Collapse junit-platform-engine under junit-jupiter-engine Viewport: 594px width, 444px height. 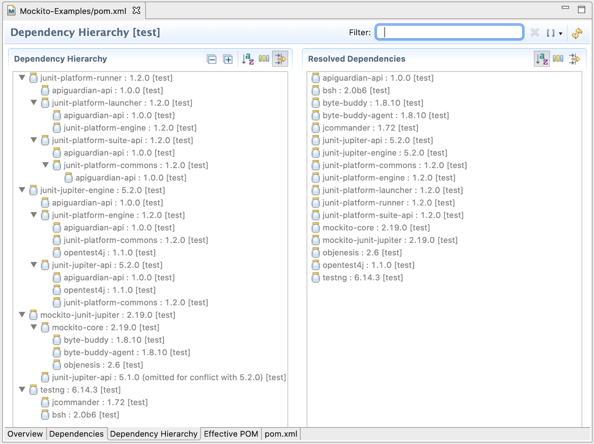(34, 215)
